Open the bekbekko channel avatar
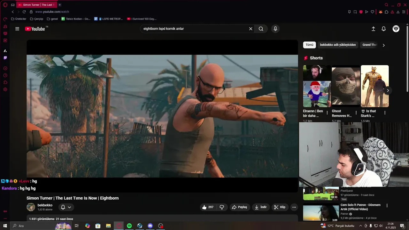 (31, 207)
